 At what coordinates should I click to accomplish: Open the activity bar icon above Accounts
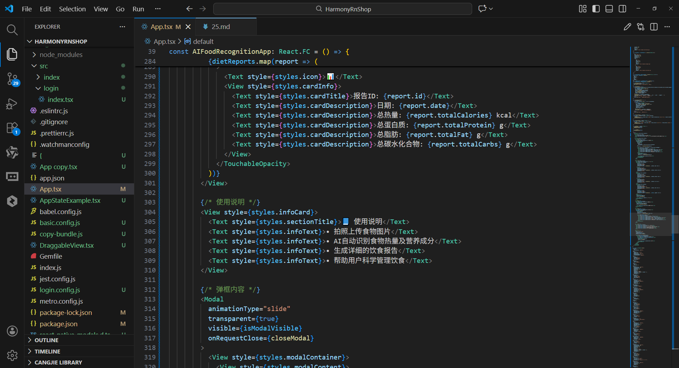[x=12, y=201]
